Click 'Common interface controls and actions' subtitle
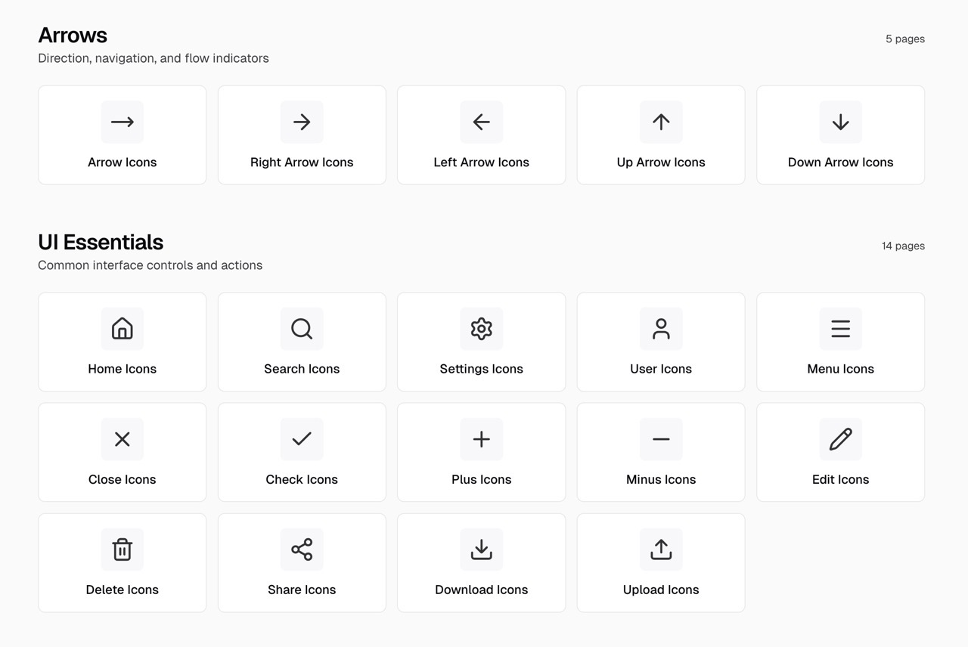 click(x=150, y=265)
